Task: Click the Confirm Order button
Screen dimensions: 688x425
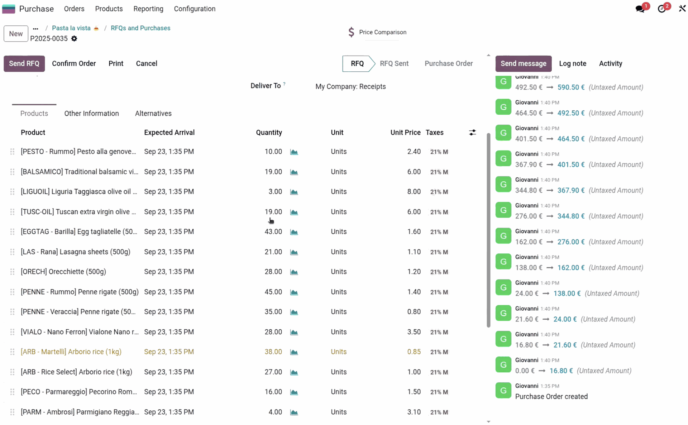Action: 74,63
